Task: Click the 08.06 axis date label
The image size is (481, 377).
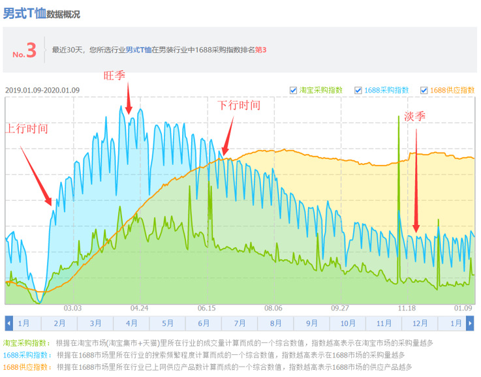Action: pos(273,308)
